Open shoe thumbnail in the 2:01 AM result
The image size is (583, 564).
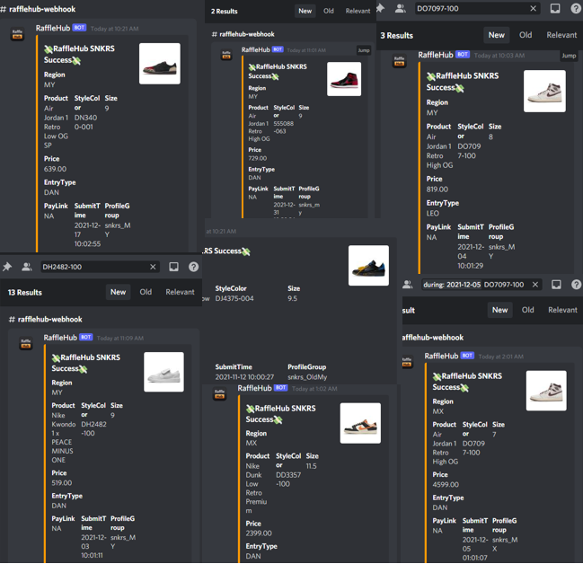click(546, 391)
